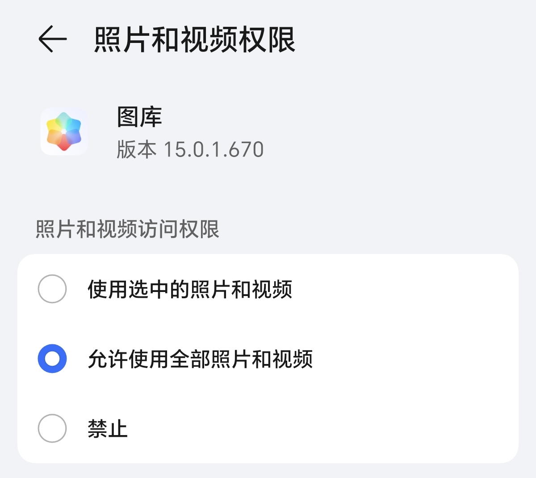Tap the back arrow icon

tap(52, 39)
